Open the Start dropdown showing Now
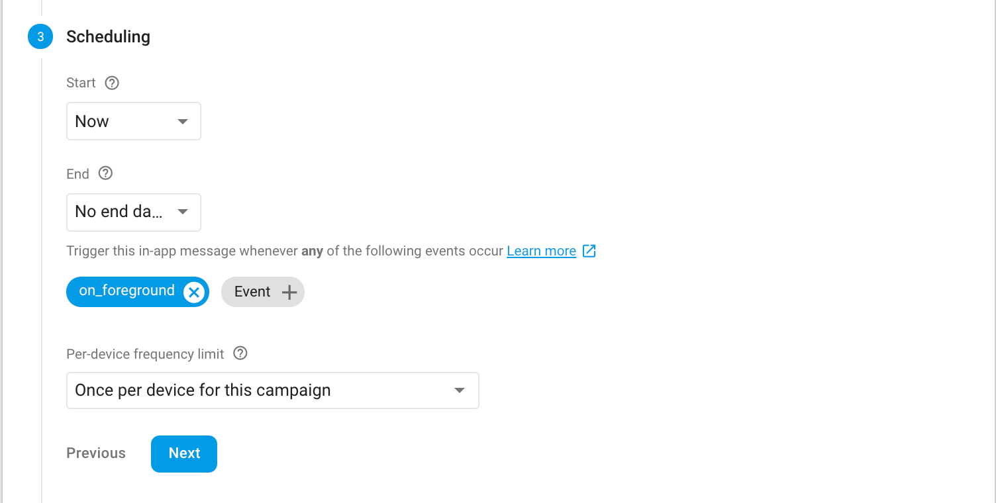This screenshot has height=503, width=996. 133,121
